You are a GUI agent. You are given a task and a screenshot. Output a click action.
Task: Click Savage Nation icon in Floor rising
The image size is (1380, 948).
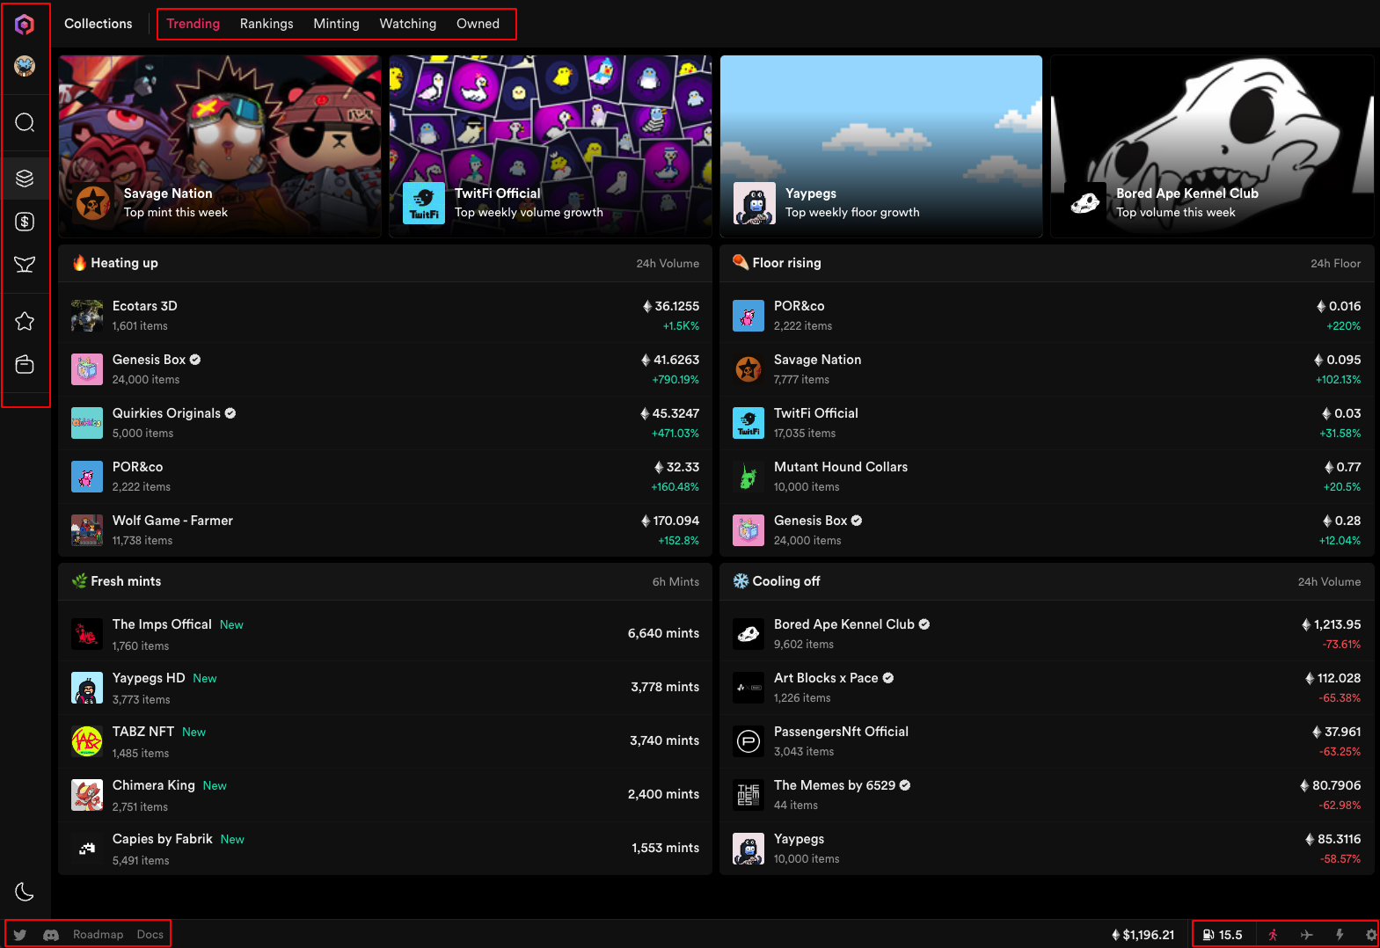[x=748, y=369]
